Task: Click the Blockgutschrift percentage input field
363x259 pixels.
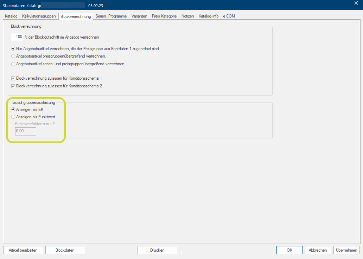Action: [x=17, y=37]
